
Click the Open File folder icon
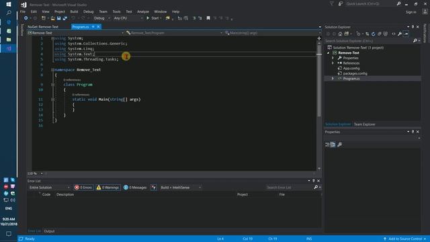point(52,18)
